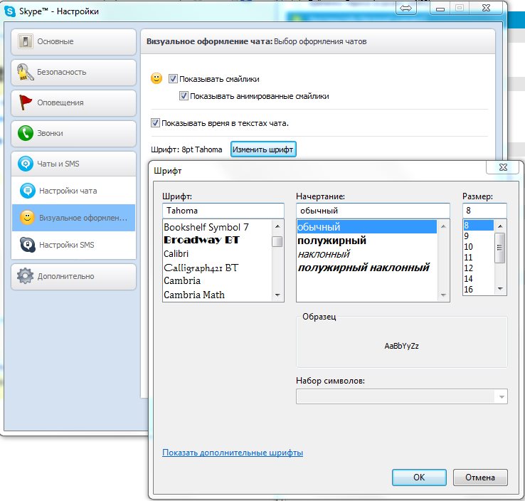Click the Изменить шрифт button
Viewport: 525px width, 501px height.
263,149
